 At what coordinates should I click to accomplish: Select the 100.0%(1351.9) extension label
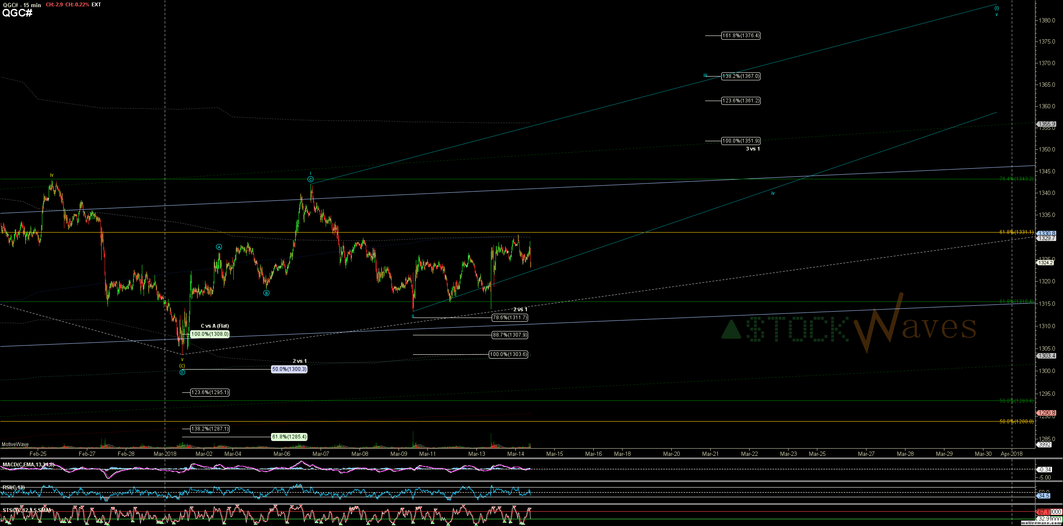(741, 141)
